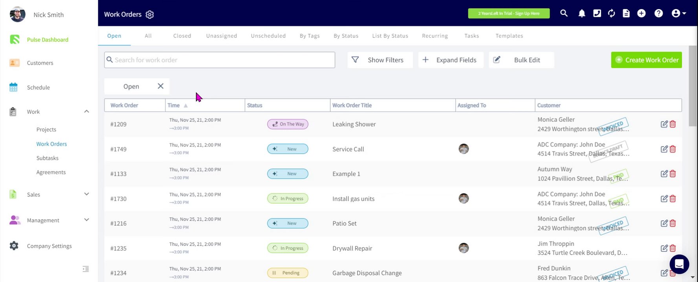Delete work order #1749
The image size is (698, 282).
[673, 149]
